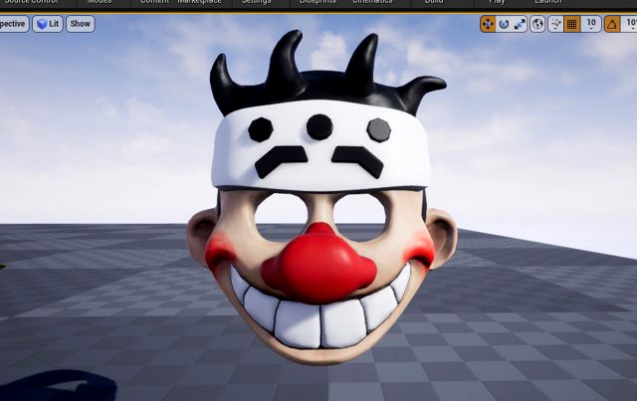Select the translate (move) gizmo tool

[488, 24]
